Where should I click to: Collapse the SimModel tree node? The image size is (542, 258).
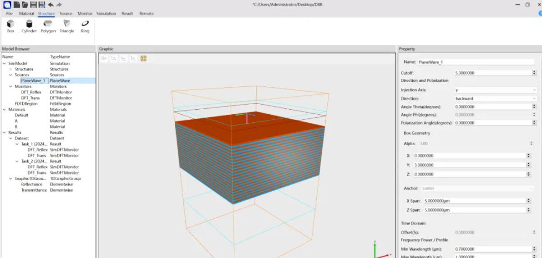click(5, 63)
